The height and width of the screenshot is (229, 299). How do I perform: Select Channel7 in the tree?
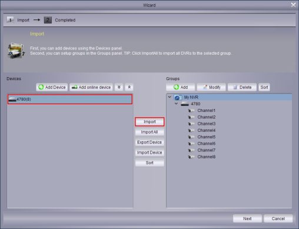(x=207, y=150)
